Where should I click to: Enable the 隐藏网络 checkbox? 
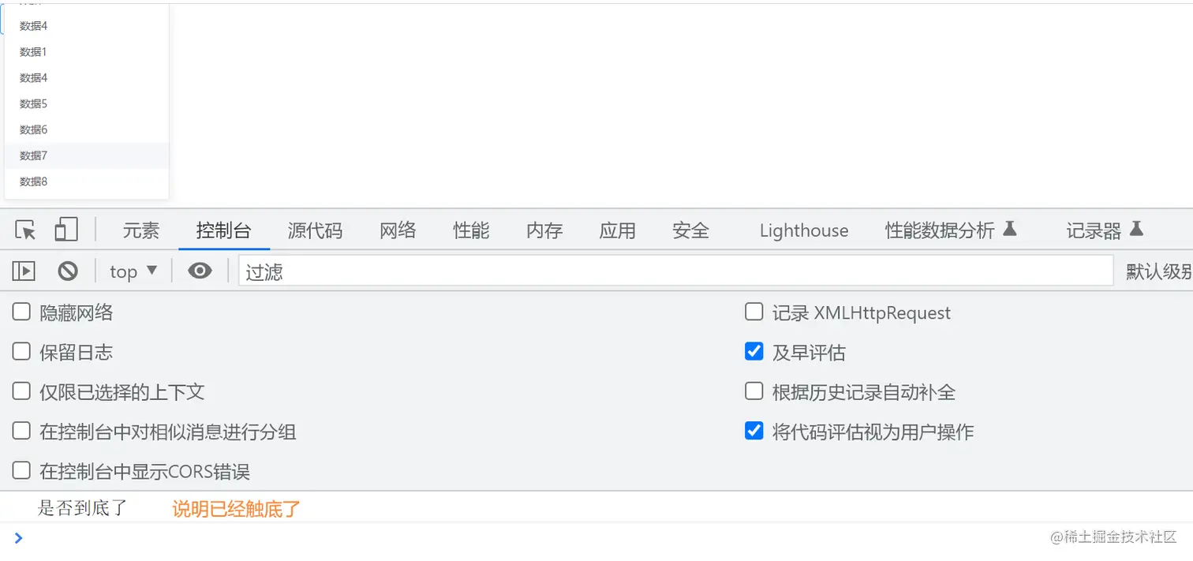click(x=21, y=312)
